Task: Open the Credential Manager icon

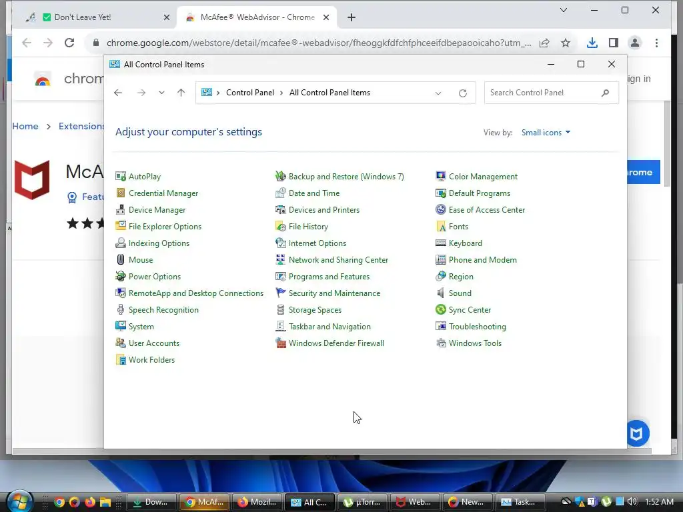Action: (x=121, y=193)
